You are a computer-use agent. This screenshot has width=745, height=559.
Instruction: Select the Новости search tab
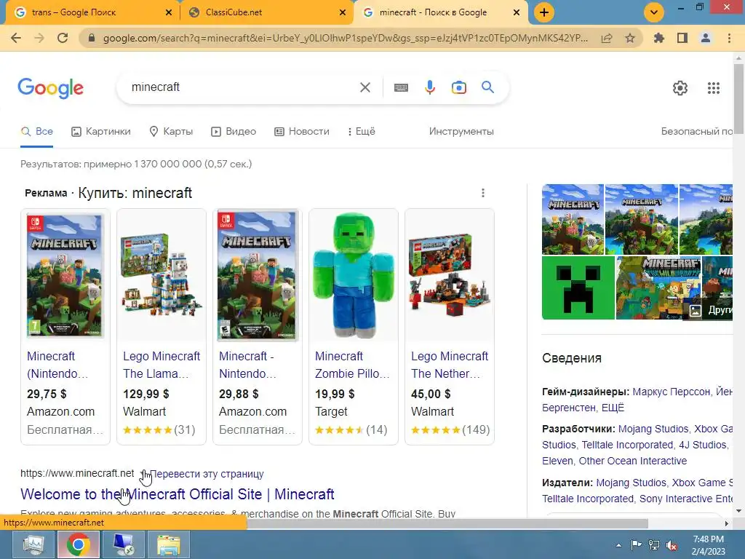click(x=302, y=131)
